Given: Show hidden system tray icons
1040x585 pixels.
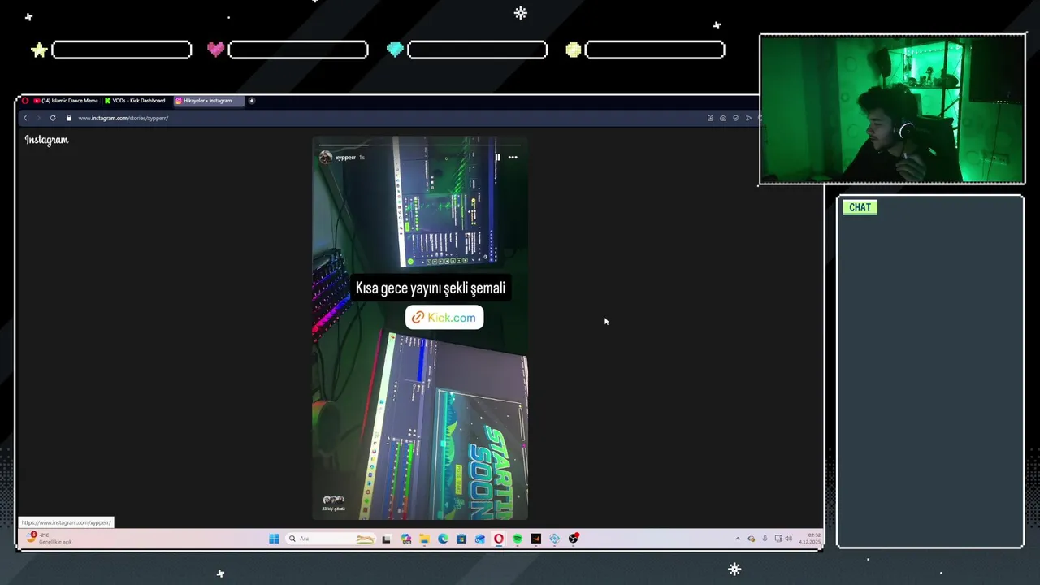Looking at the screenshot, I should pyautogui.click(x=738, y=539).
